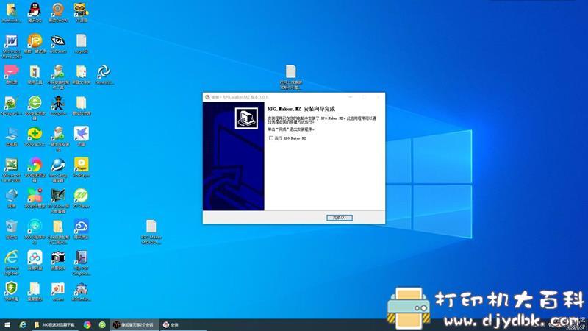This screenshot has width=588, height=331.
Task: Open the orange webcam-style shortcut icon
Action: point(58,12)
